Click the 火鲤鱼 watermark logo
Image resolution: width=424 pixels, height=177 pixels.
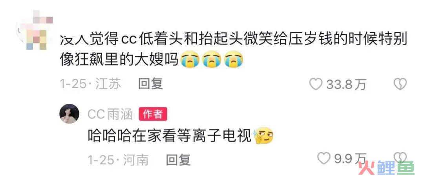coord(386,168)
